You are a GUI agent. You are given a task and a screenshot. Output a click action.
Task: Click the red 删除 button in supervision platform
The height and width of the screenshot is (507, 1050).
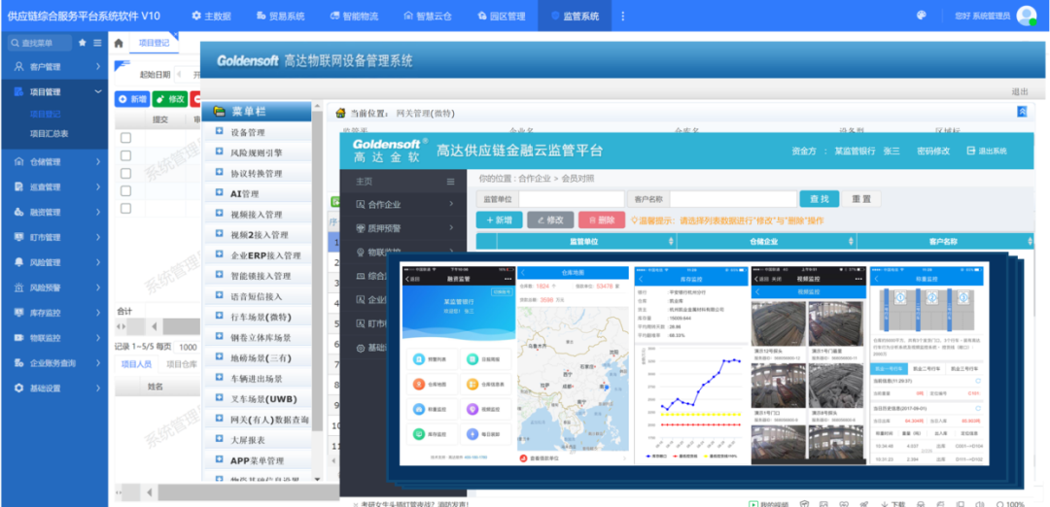[x=602, y=220]
